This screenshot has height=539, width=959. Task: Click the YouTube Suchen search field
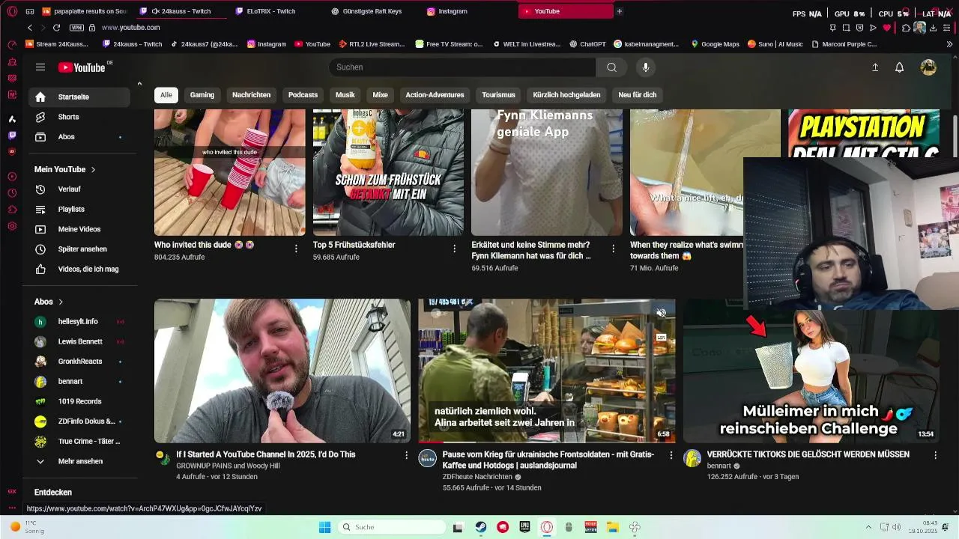(x=462, y=67)
